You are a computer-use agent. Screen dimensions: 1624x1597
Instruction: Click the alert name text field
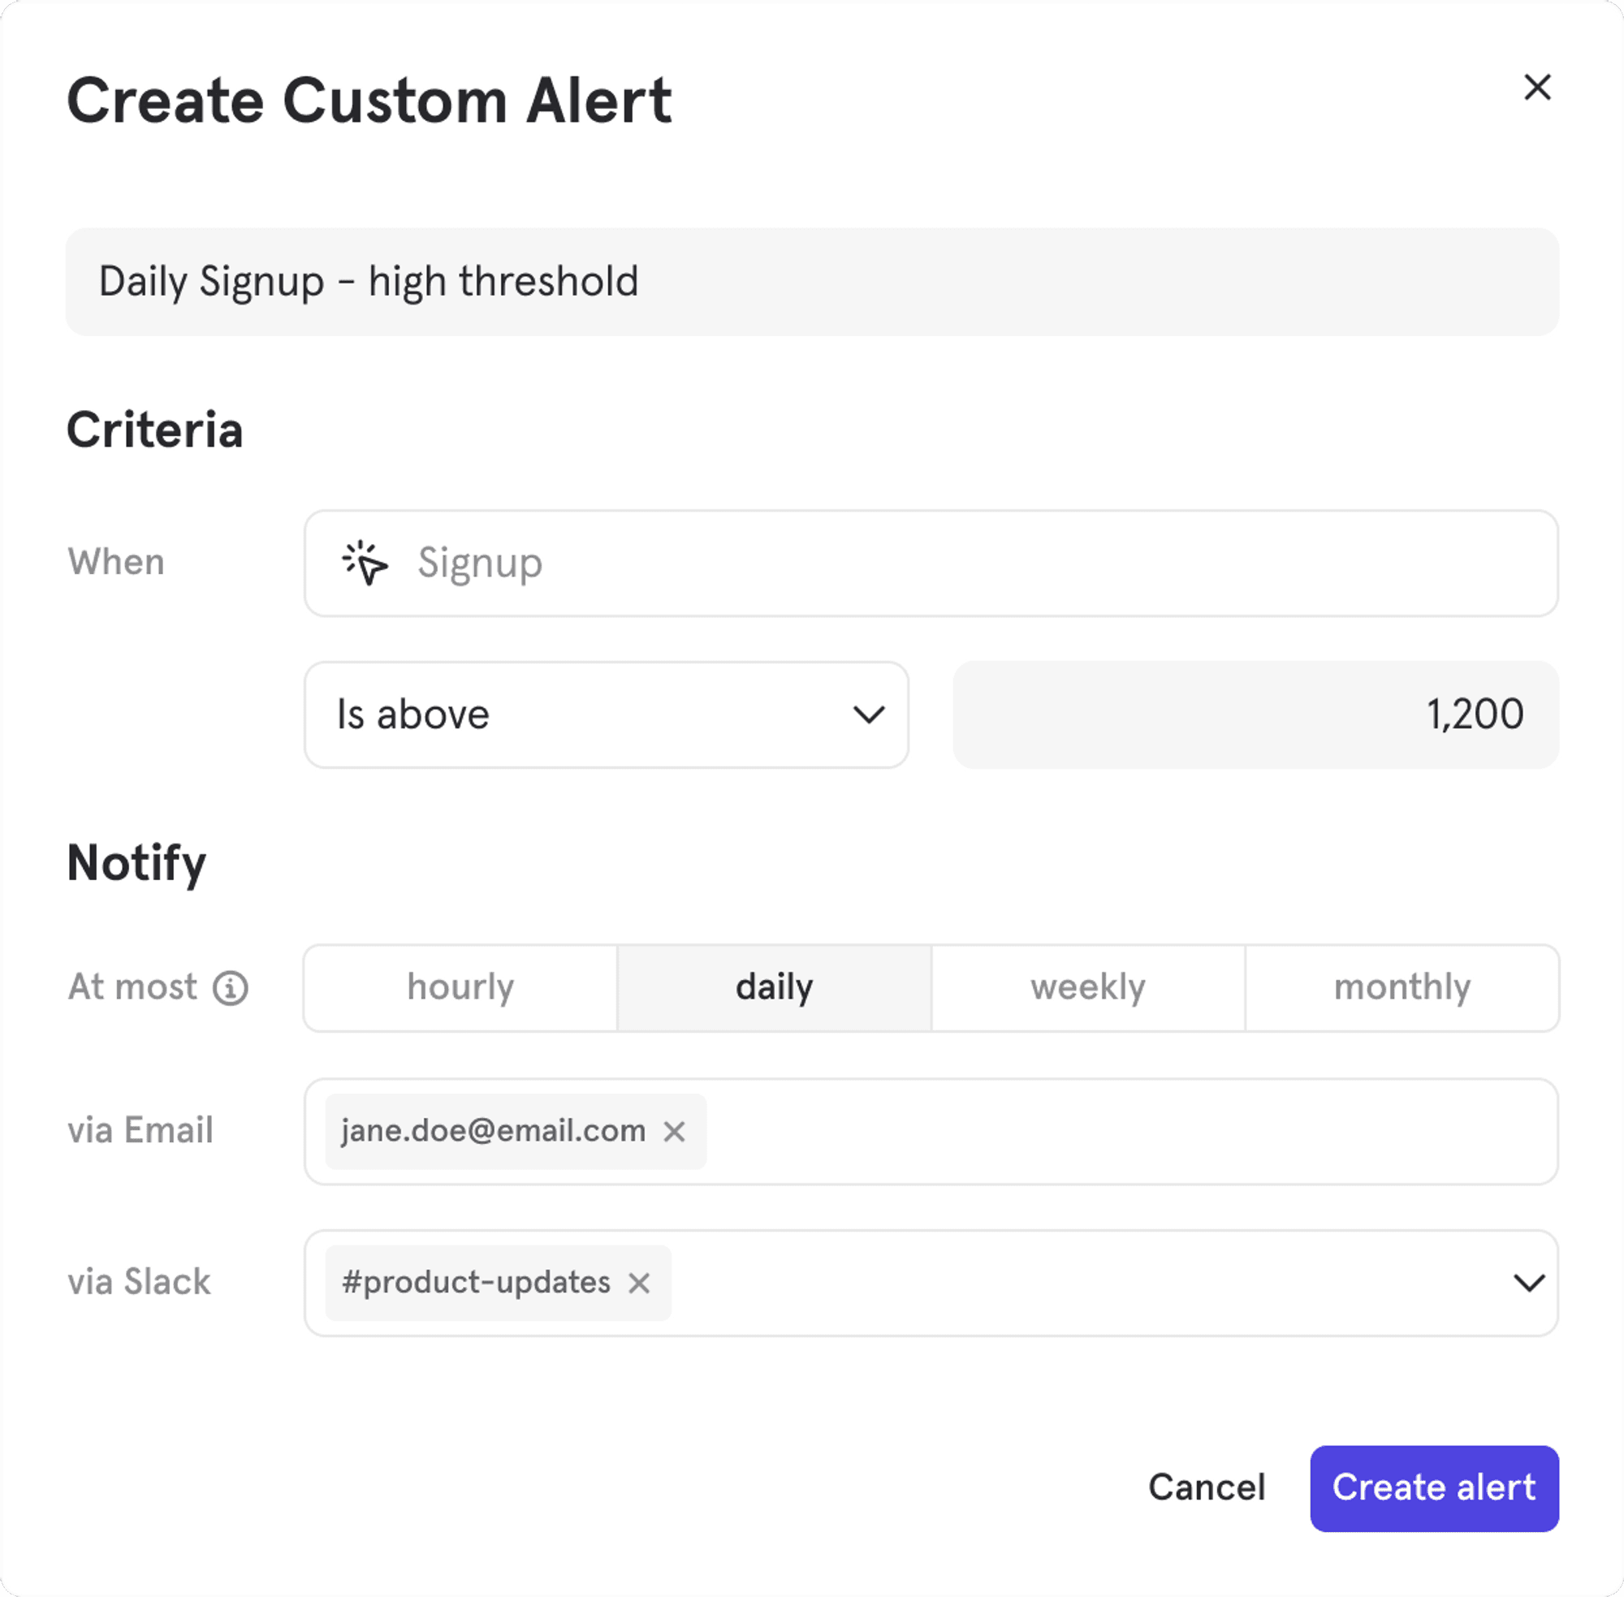coord(811,282)
